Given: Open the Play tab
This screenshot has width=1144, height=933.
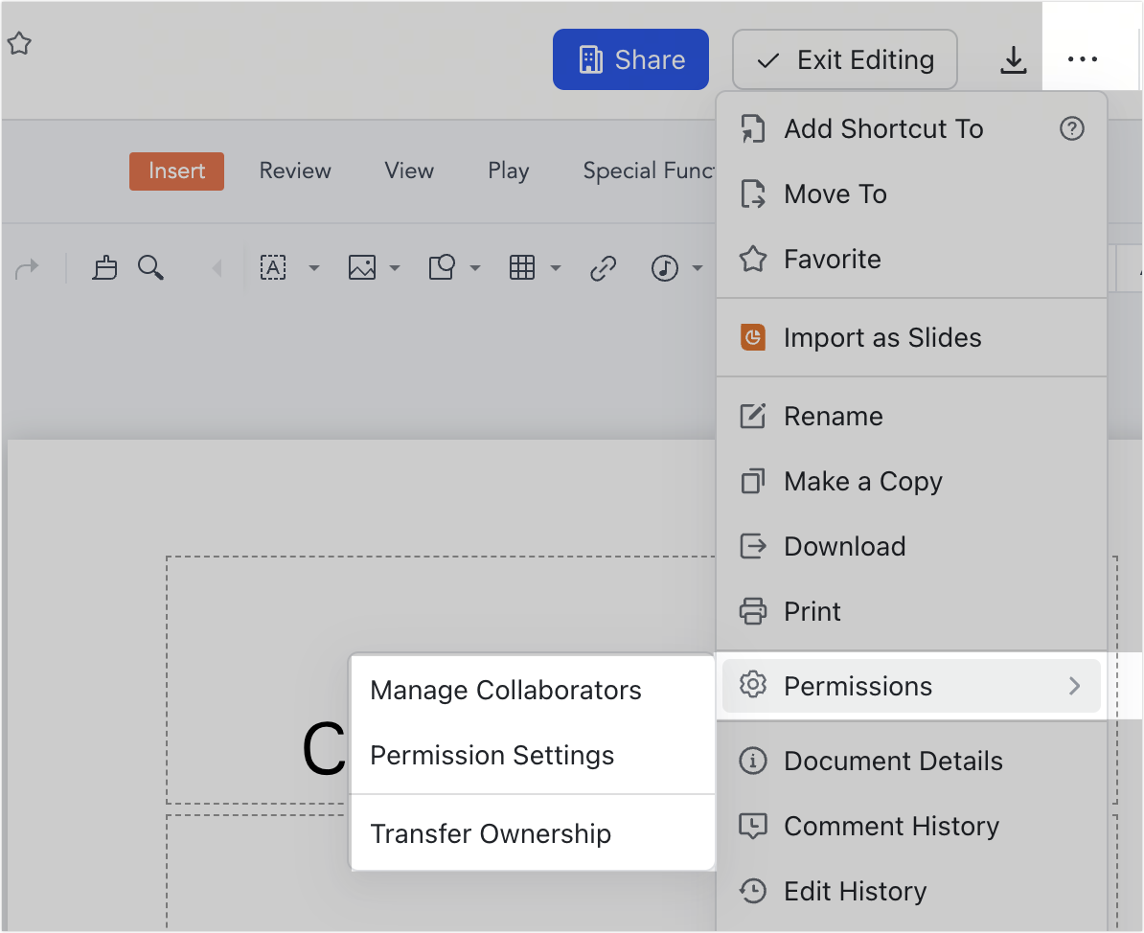Looking at the screenshot, I should pos(509,171).
